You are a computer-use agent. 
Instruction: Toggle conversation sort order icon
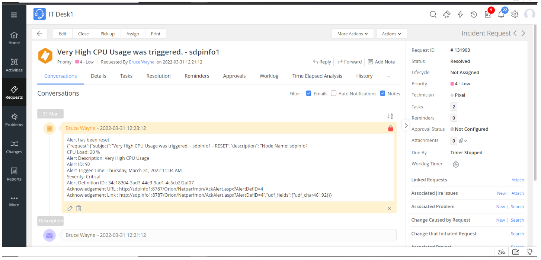[390, 116]
